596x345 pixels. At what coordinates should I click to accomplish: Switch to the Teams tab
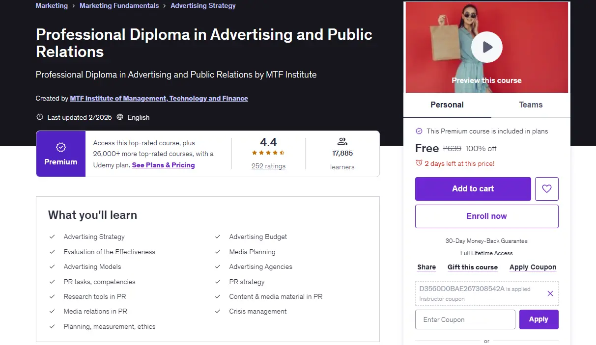531,105
